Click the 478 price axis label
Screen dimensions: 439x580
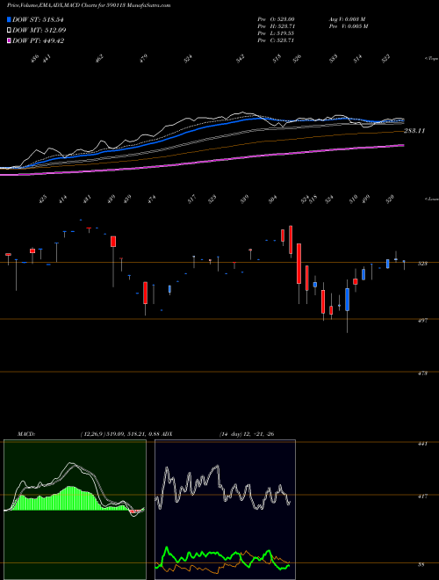(422, 373)
